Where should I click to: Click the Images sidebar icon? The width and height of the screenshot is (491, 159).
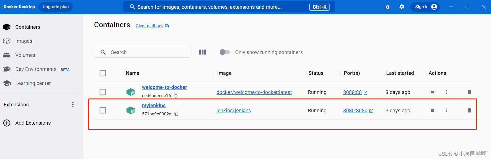coord(7,41)
